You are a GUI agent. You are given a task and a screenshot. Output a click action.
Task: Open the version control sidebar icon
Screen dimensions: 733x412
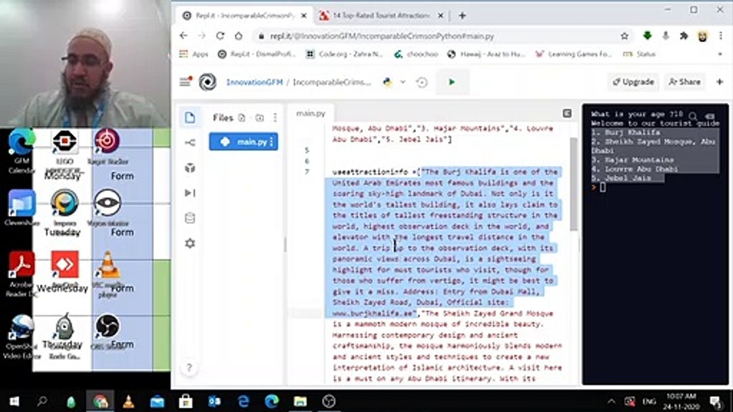(x=190, y=142)
